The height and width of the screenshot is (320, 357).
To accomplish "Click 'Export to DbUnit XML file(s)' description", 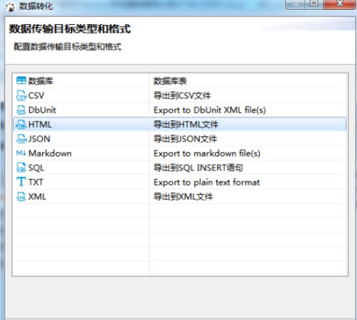I will [210, 110].
